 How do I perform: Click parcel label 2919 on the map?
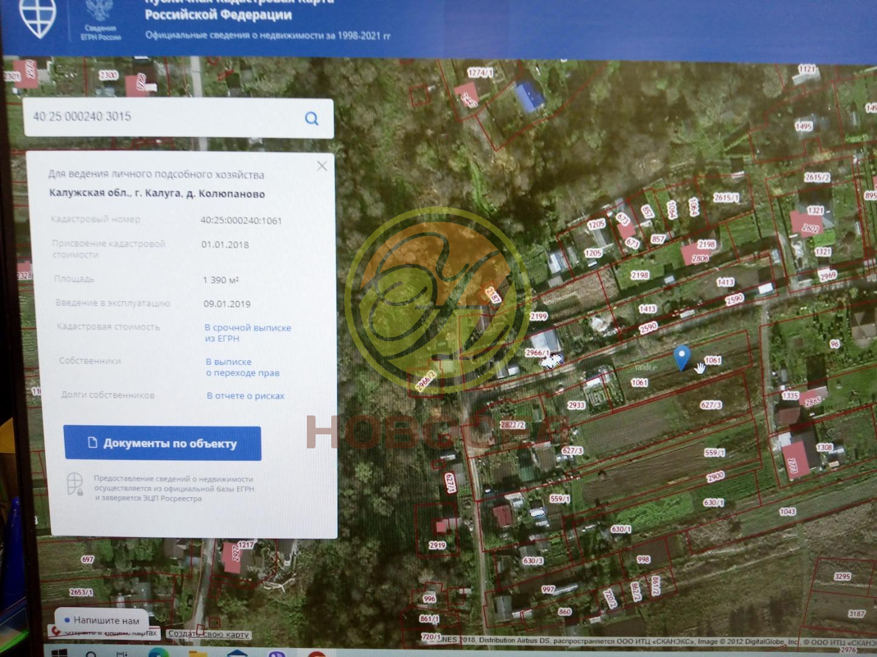pos(437,545)
